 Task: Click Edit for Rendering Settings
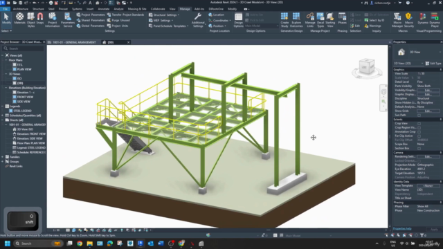[x=428, y=157]
